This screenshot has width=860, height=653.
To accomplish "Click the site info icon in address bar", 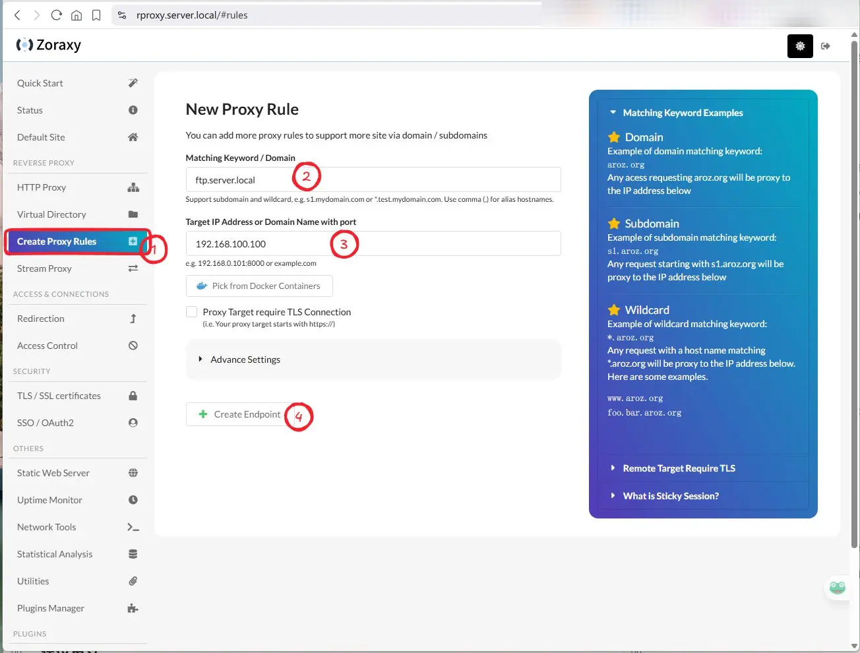I will click(122, 15).
